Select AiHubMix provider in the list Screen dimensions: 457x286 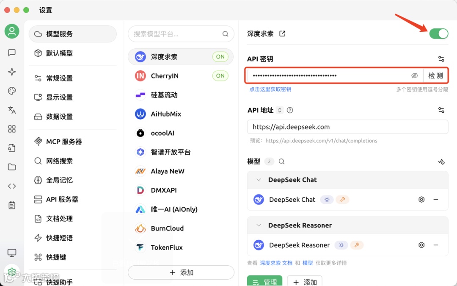tap(181, 114)
